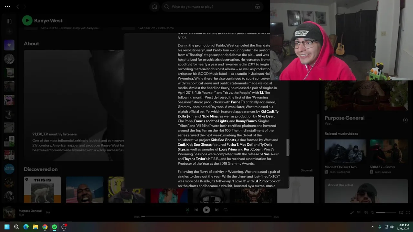
Task: Open File Explorer from taskbar
Action: 35,227
